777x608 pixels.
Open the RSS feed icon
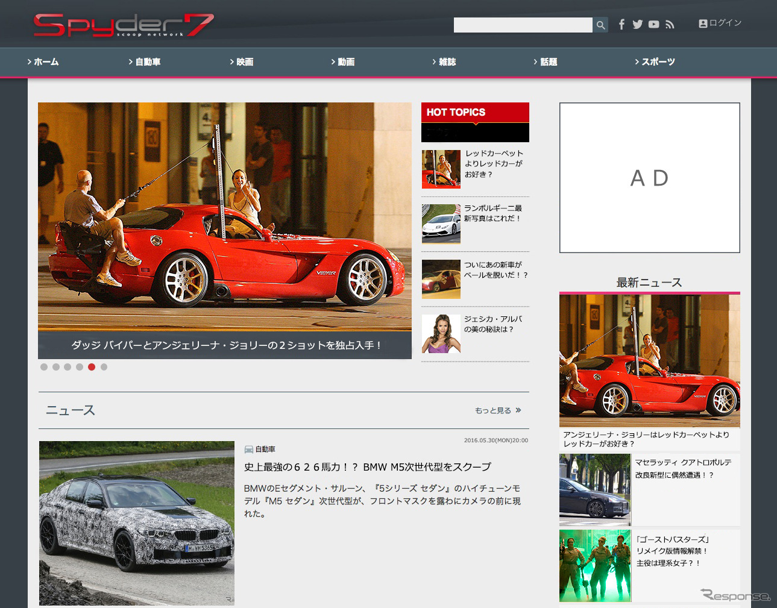pos(670,25)
